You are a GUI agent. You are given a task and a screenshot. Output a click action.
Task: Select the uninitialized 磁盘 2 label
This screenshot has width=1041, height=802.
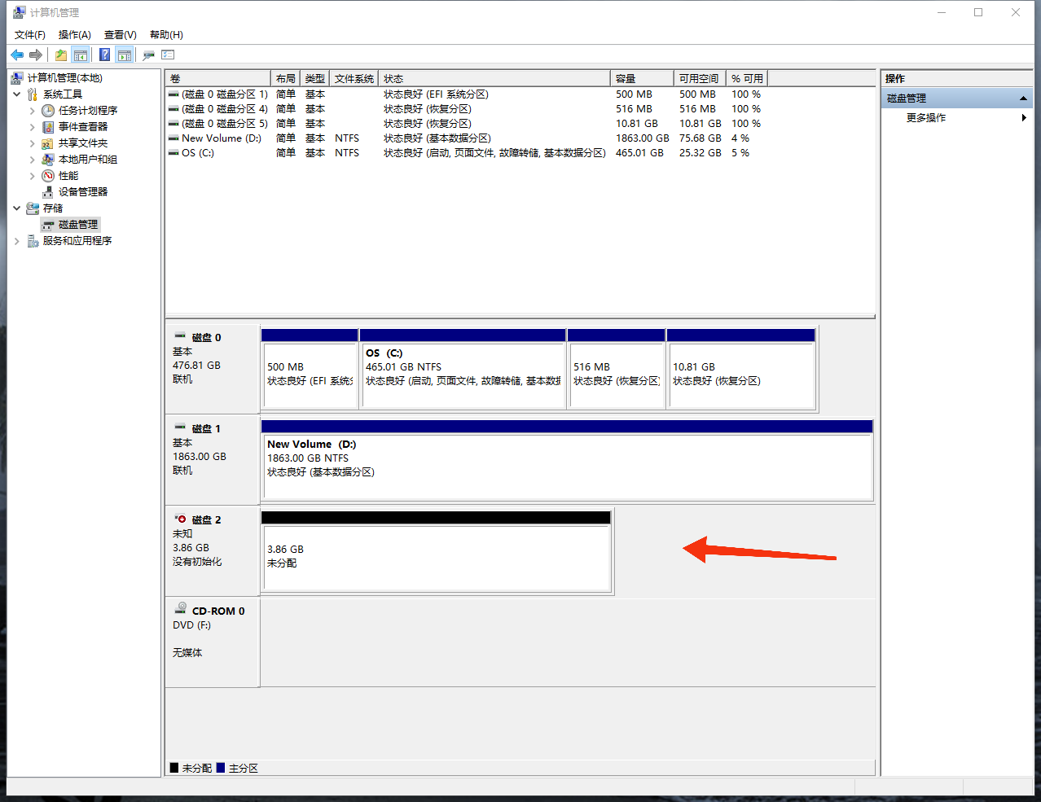click(x=206, y=519)
